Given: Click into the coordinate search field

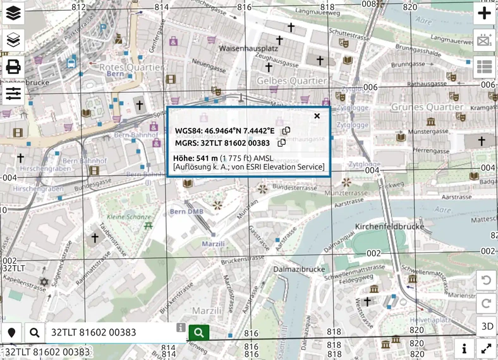Looking at the screenshot, I should (x=116, y=333).
